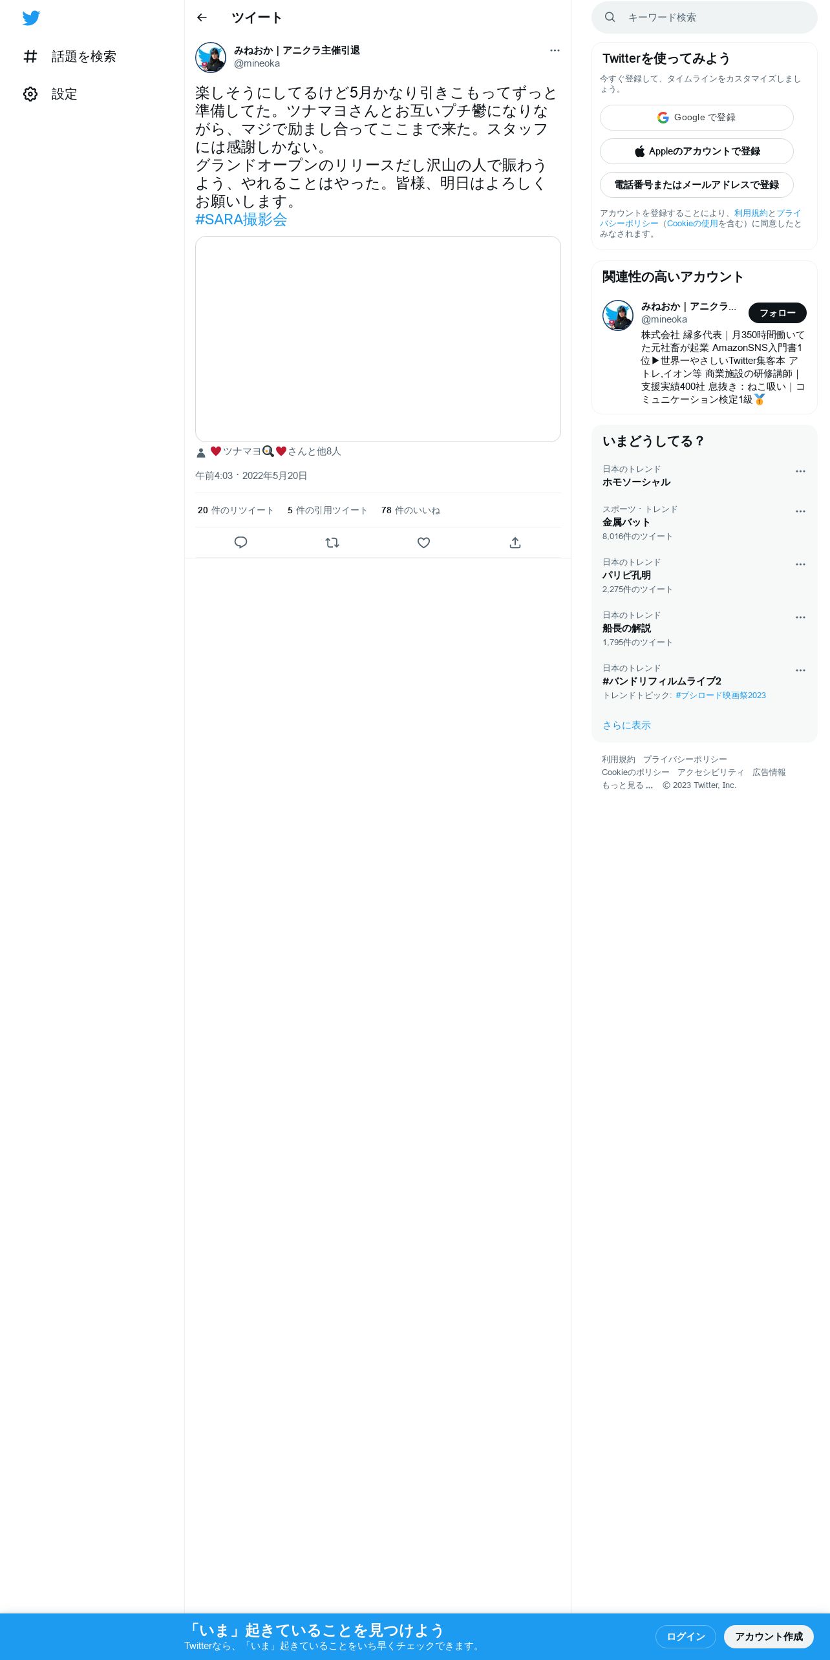Viewport: 830px width, 1660px height.
Task: View 78 件のいいね list
Action: pos(410,510)
